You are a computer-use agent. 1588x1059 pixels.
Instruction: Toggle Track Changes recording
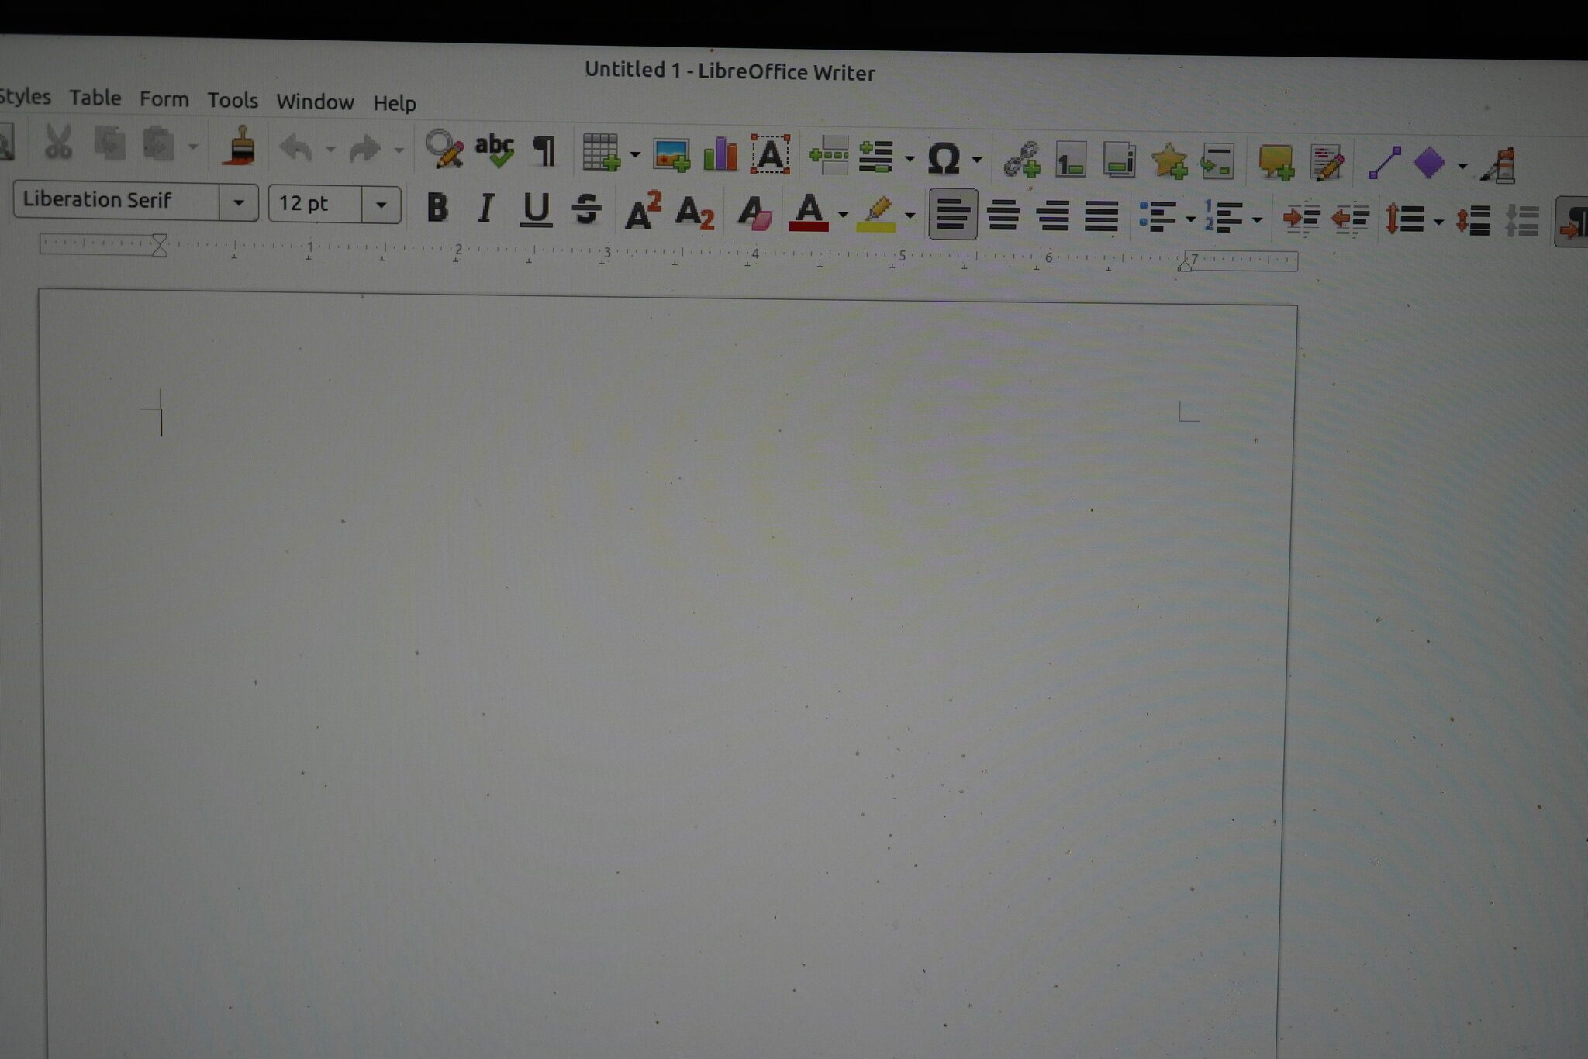click(x=1327, y=164)
